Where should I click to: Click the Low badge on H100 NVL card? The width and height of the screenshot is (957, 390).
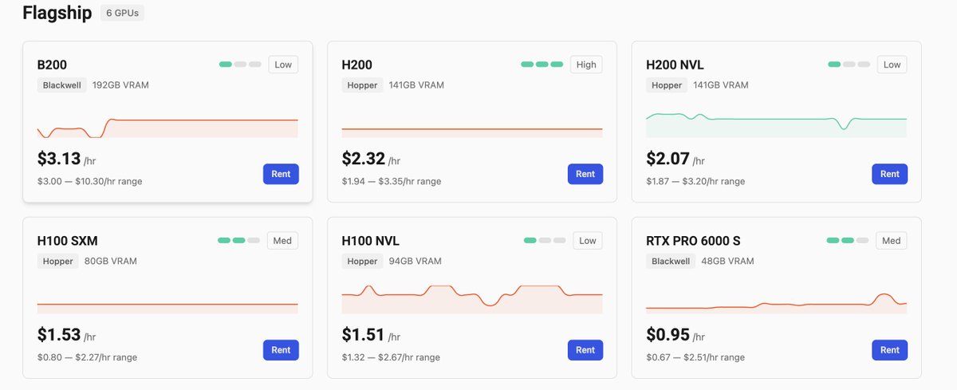pyautogui.click(x=588, y=240)
